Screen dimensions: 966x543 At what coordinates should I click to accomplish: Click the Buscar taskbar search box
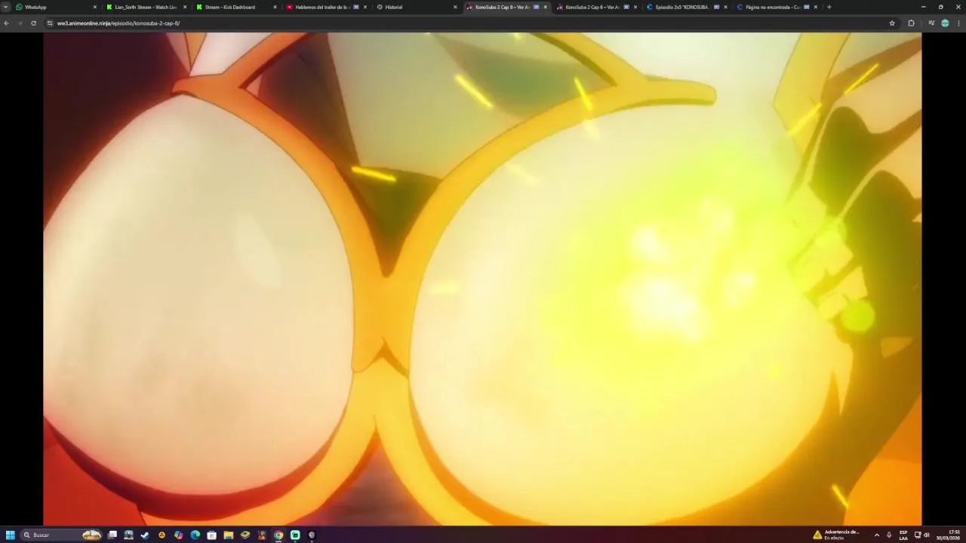62,535
